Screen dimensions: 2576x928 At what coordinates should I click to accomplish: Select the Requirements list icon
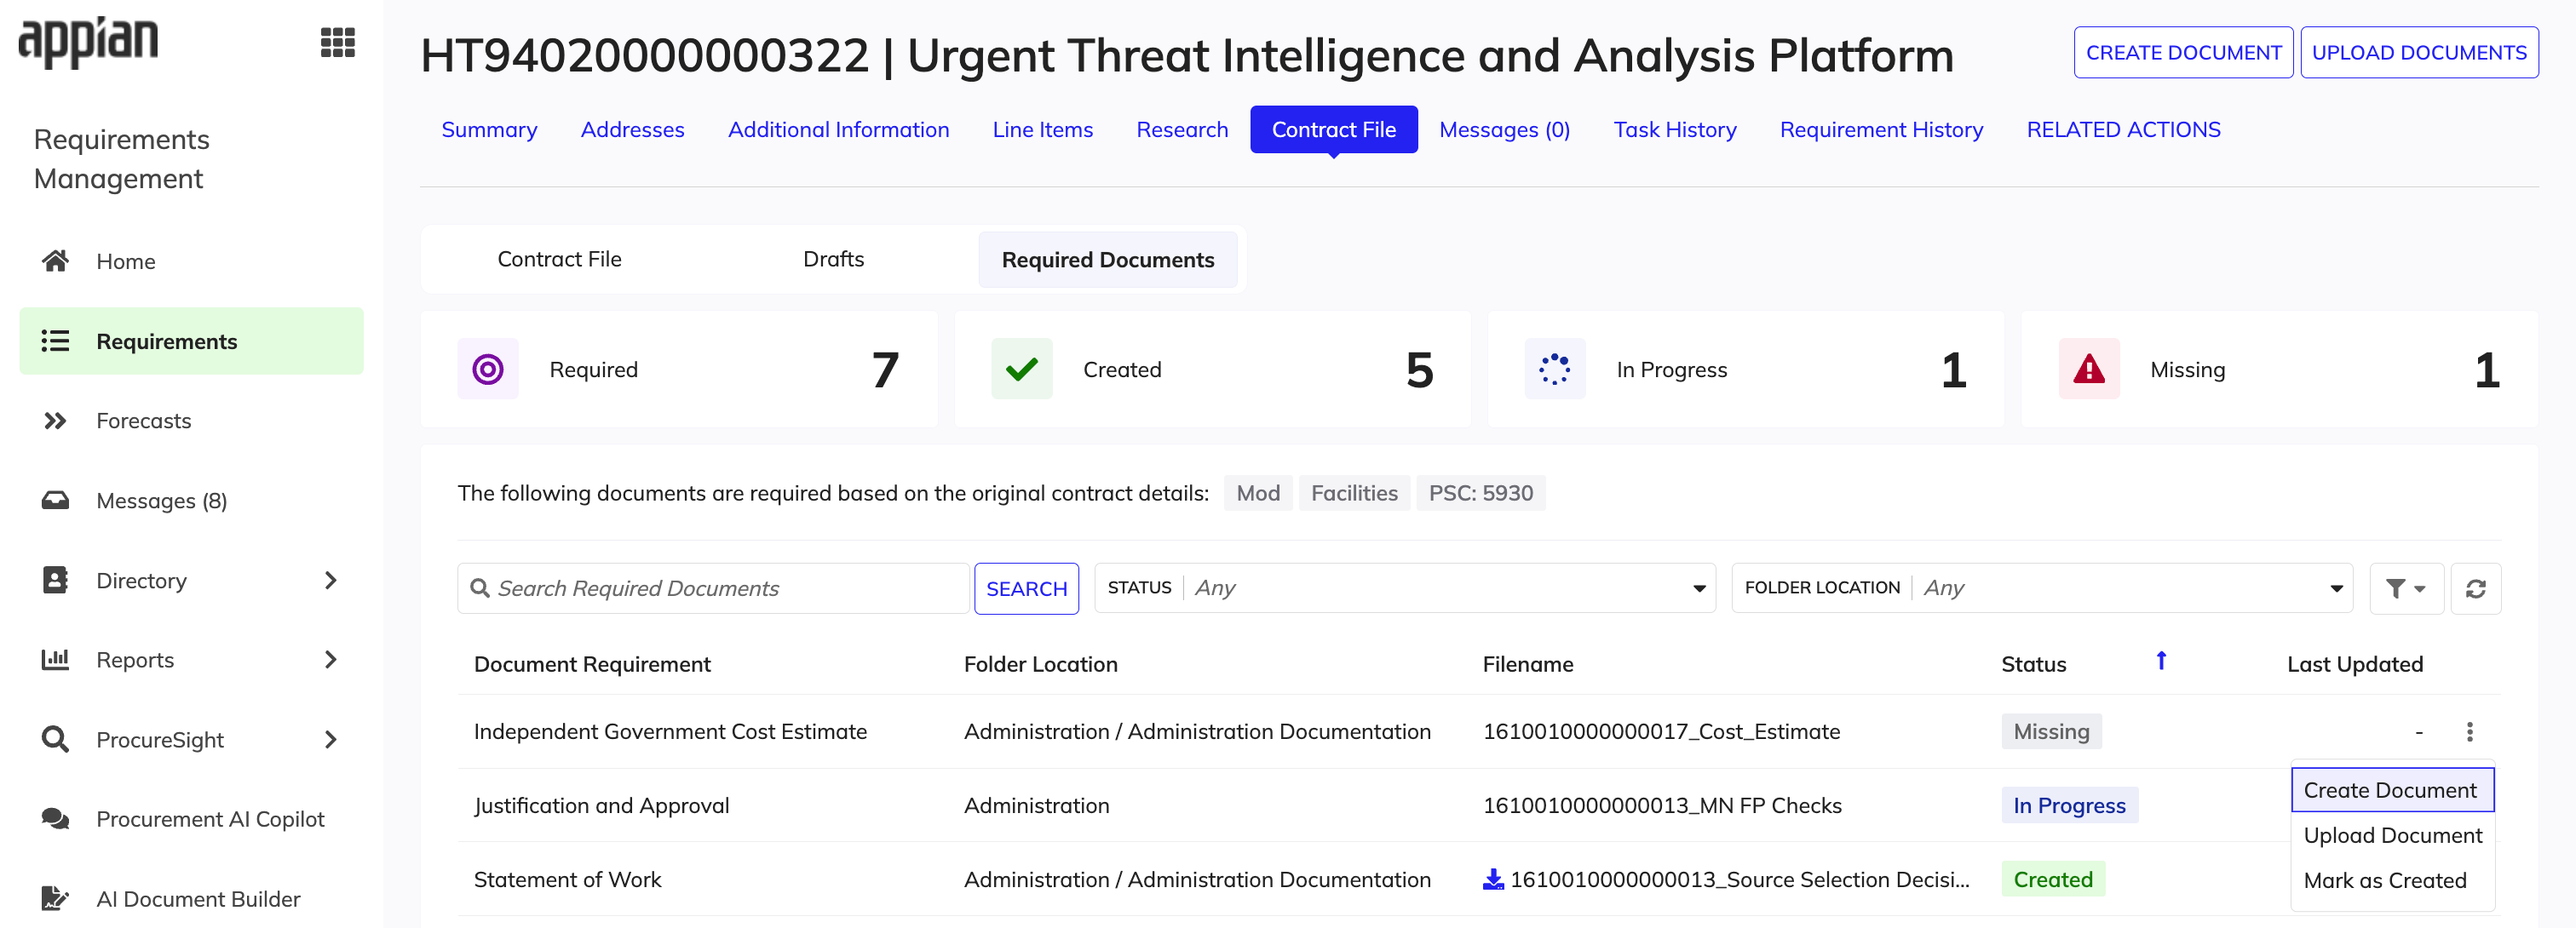coord(55,341)
